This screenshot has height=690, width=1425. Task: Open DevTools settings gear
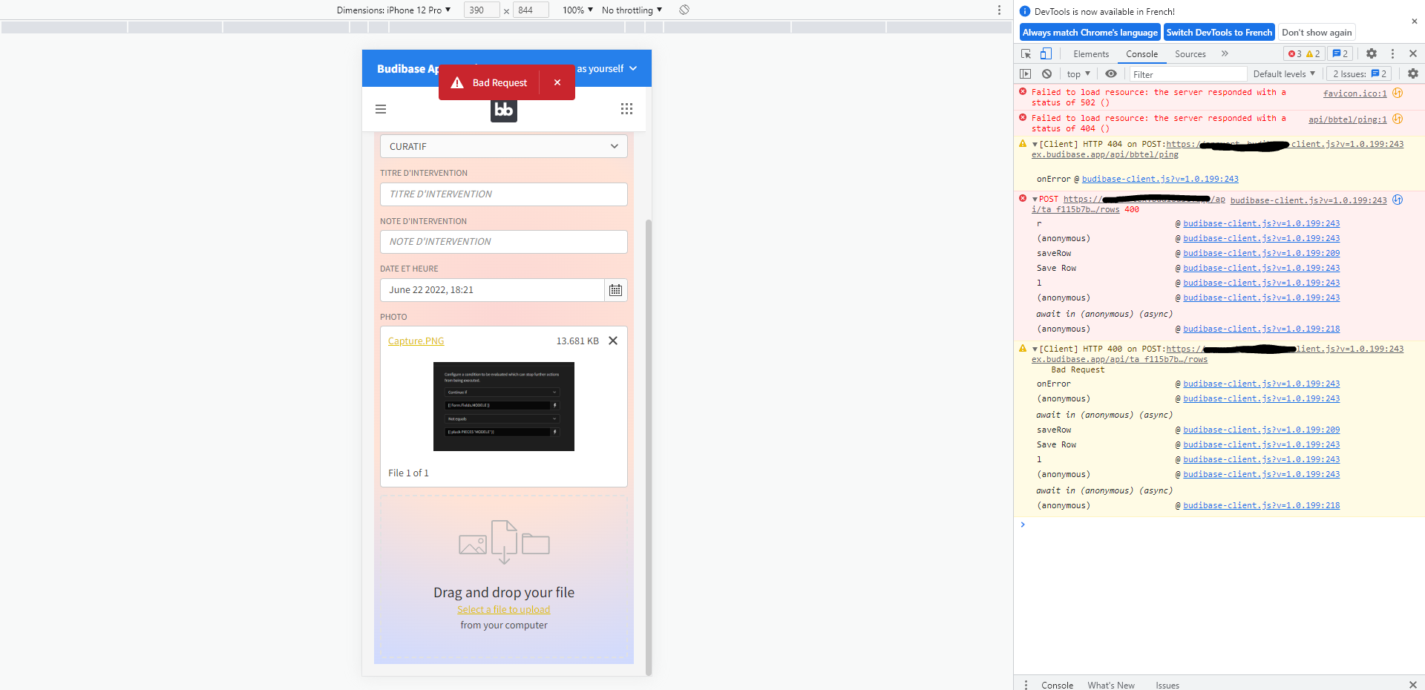1372,53
